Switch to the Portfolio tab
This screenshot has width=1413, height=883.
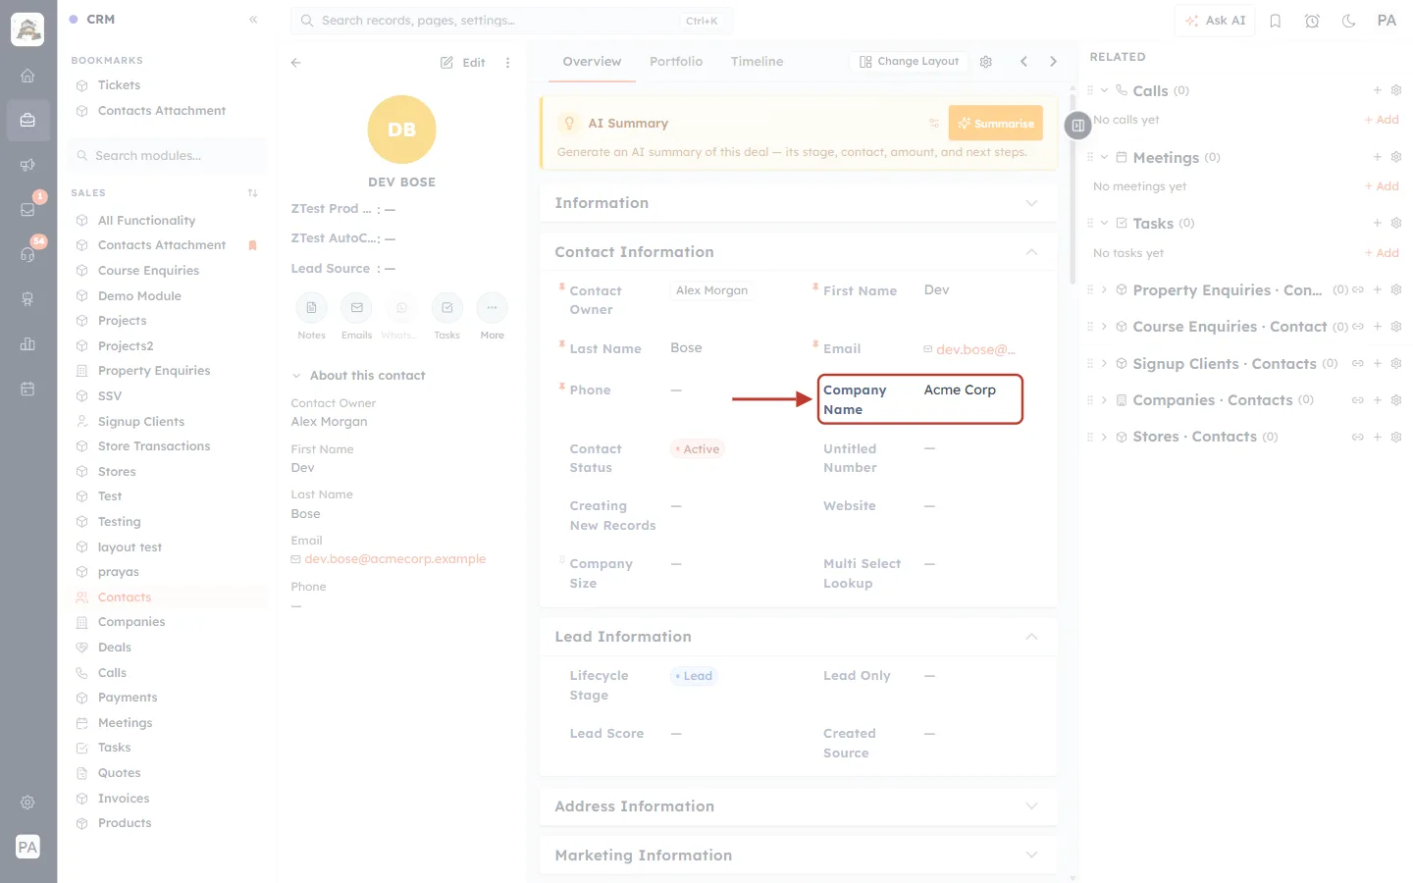[676, 62]
